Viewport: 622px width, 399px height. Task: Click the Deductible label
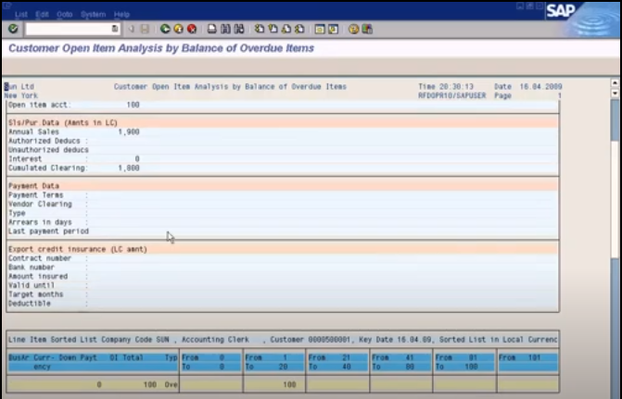click(x=30, y=303)
